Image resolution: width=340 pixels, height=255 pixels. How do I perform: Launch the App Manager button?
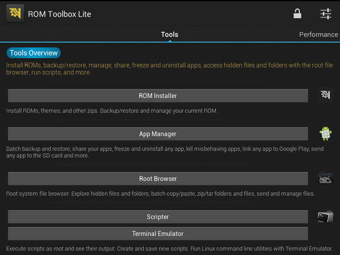point(158,134)
